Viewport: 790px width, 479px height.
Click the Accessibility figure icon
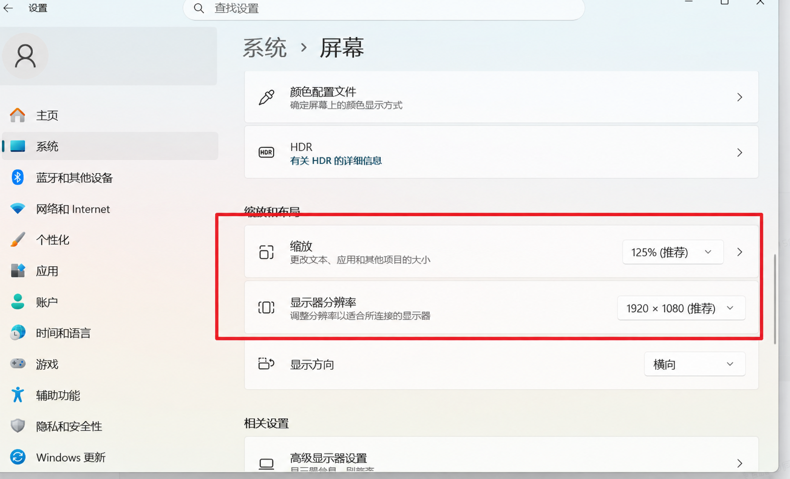(18, 395)
